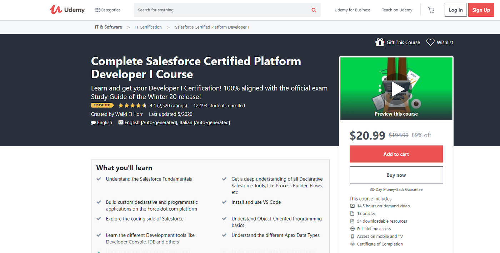Viewport: 500px width, 253px height.
Task: Open Salesforce Certified Platform Developer I breadcrumb
Action: click(x=212, y=27)
